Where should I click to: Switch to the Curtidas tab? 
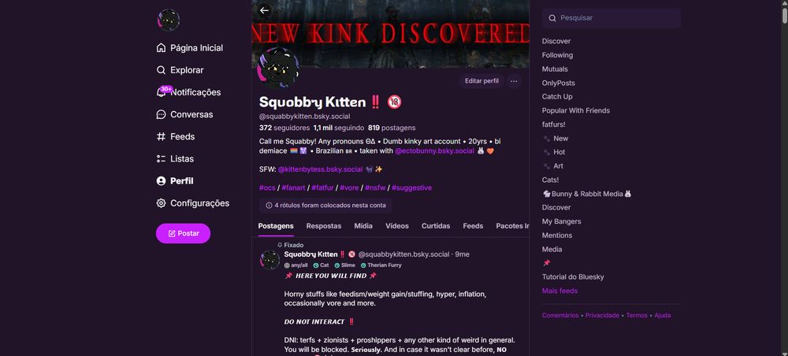436,226
